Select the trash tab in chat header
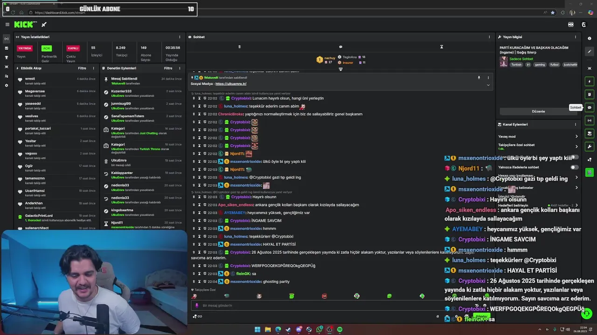The width and height of the screenshot is (597, 335). coord(239,47)
